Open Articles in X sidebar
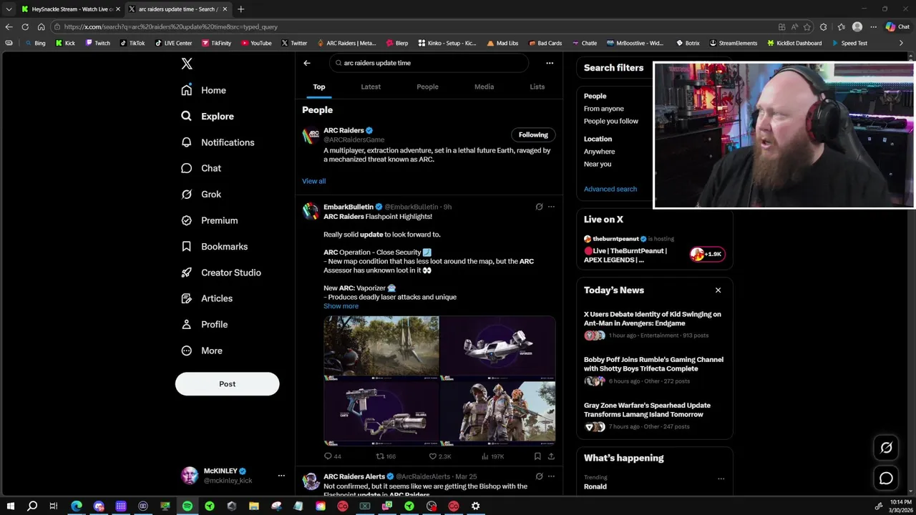This screenshot has height=515, width=916. point(207,298)
